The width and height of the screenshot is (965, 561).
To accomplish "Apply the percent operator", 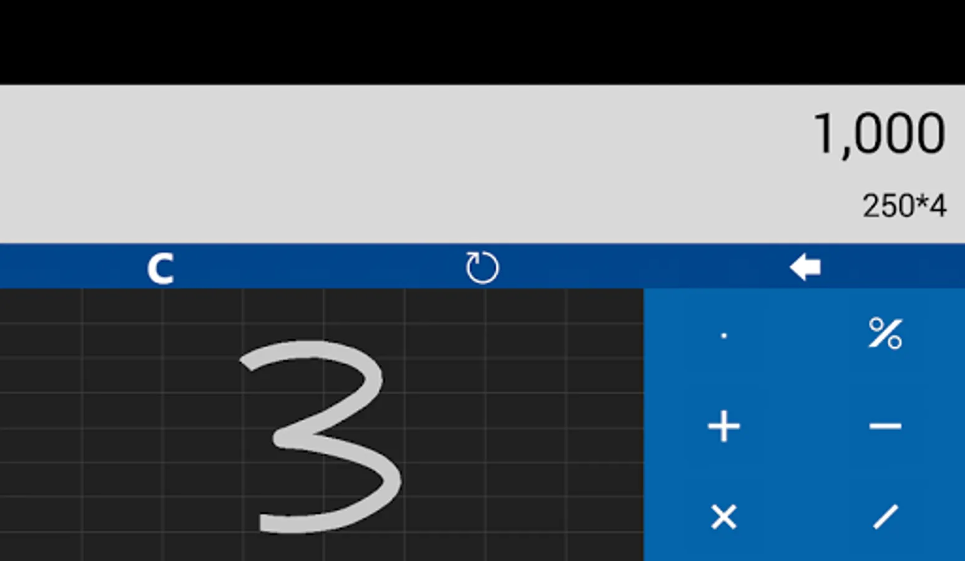I will click(x=885, y=333).
